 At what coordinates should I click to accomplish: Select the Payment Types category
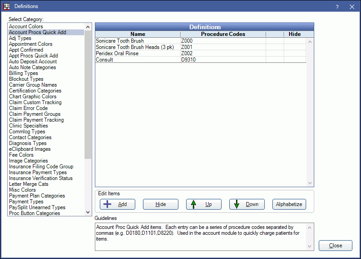46,202
